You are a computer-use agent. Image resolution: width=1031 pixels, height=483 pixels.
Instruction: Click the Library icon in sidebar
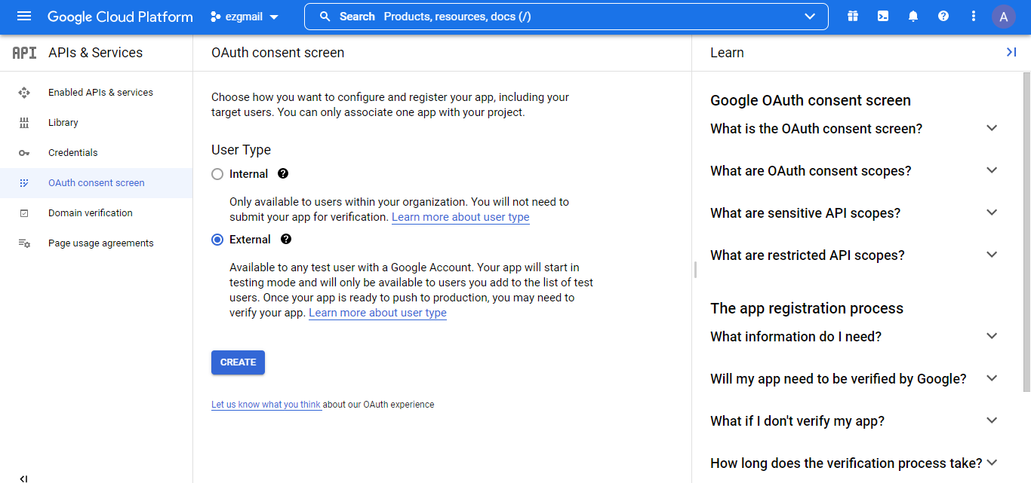[x=24, y=123]
